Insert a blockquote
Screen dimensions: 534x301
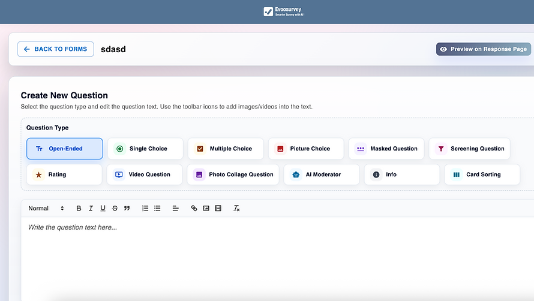tap(127, 208)
